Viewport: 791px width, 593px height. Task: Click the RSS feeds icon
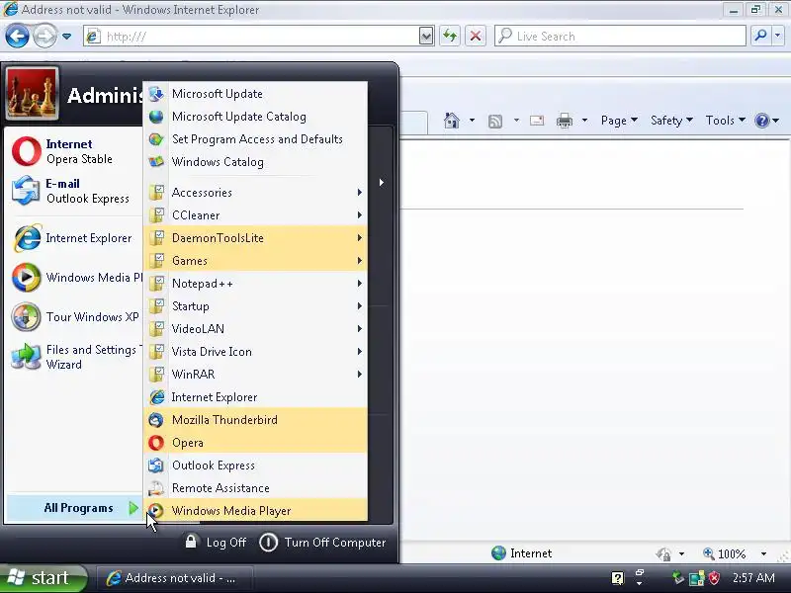click(x=495, y=121)
